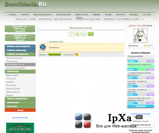The image size is (159, 133).
Task: Open Главная in top navigation
Action: (x=13, y=14)
